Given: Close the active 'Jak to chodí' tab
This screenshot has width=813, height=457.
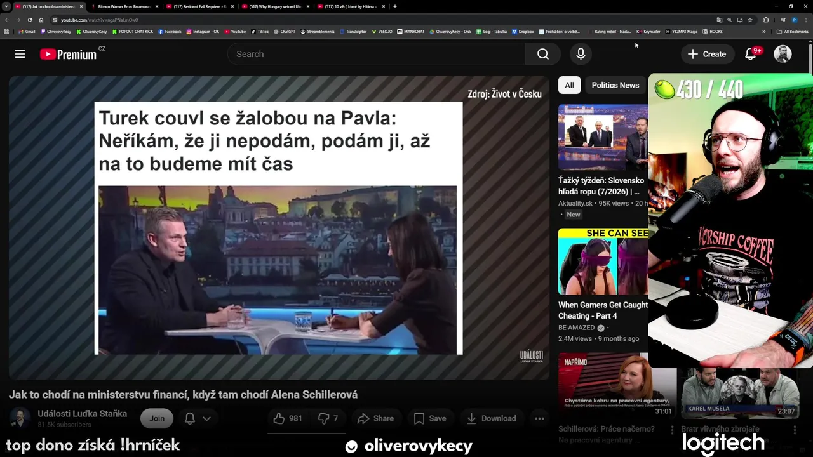Looking at the screenshot, I should click(x=81, y=6).
